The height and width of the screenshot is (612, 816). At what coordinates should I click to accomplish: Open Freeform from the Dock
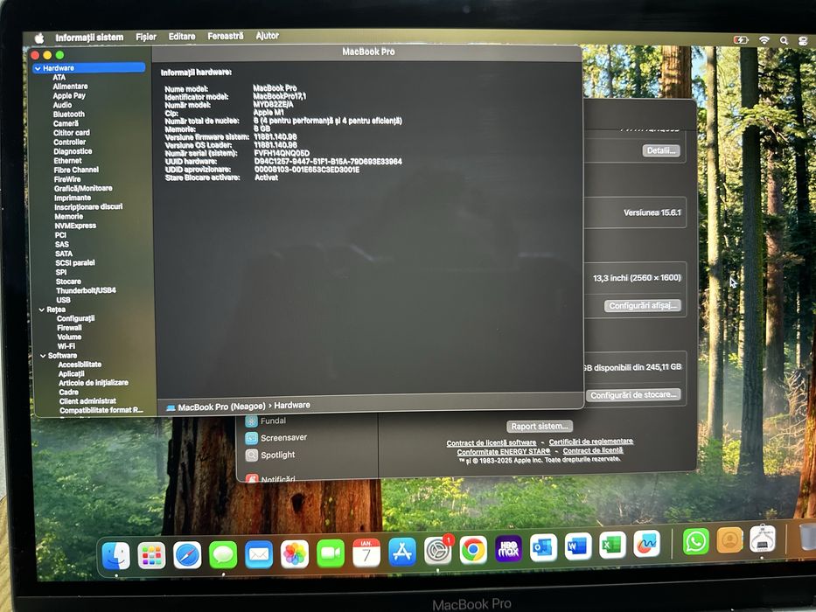pyautogui.click(x=647, y=545)
